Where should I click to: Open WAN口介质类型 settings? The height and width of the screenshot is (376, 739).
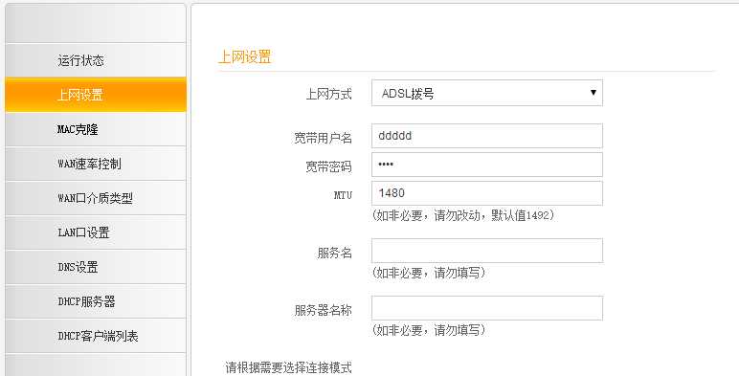(x=96, y=198)
